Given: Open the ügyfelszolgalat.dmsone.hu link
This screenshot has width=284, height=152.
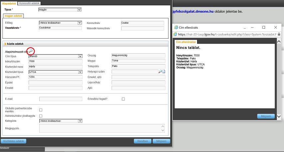Looking at the screenshot, I should tap(193, 11).
